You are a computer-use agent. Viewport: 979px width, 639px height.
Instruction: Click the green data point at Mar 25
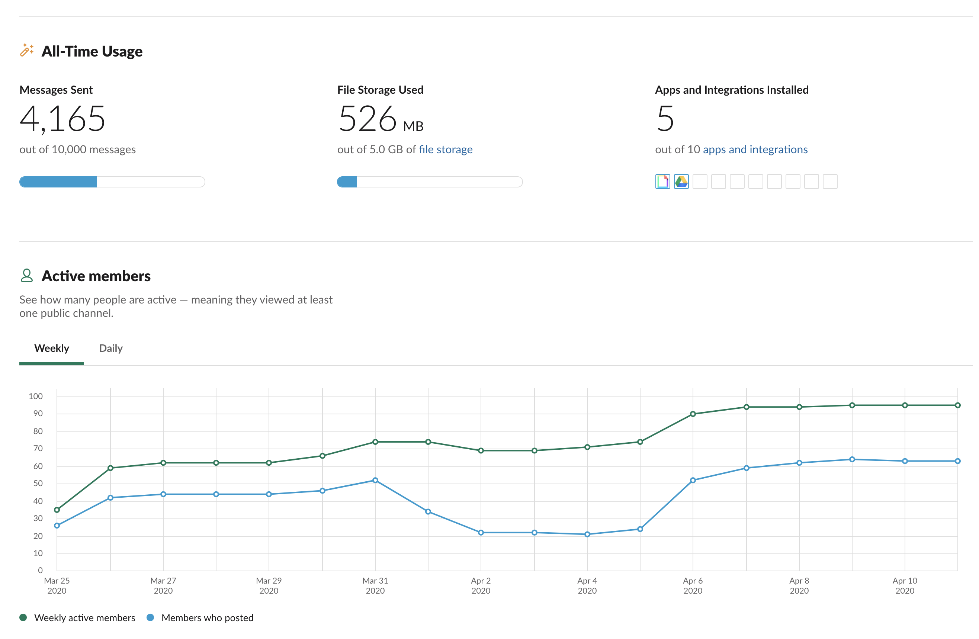[57, 510]
